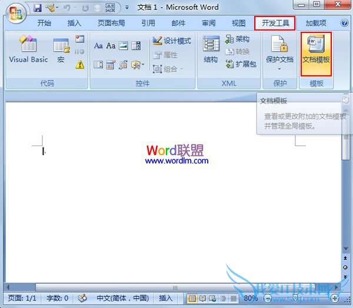Click the Record Macro icon
The height and width of the screenshot is (308, 353).
tap(79, 39)
